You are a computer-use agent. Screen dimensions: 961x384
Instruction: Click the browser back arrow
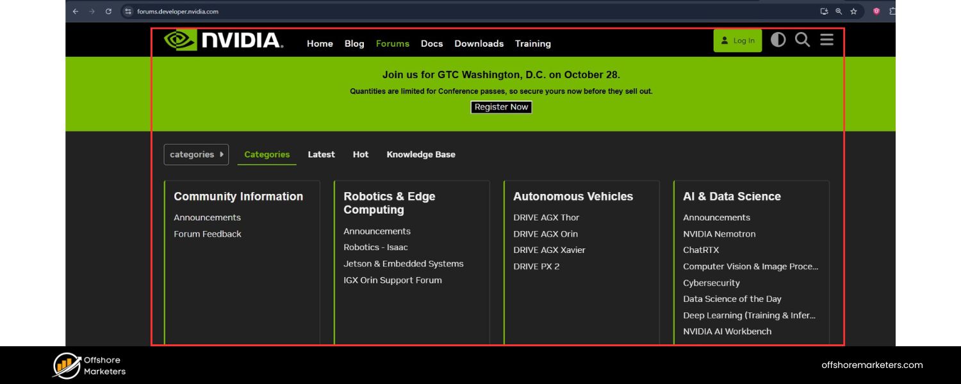76,12
